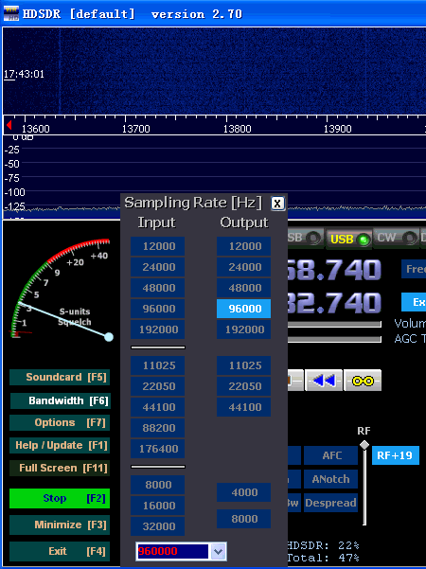426x569 pixels.
Task: Click the squelch needle knob on S-meter
Action: (x=109, y=337)
